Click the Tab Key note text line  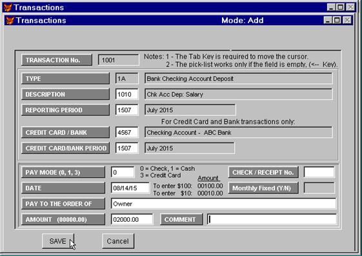pos(226,57)
